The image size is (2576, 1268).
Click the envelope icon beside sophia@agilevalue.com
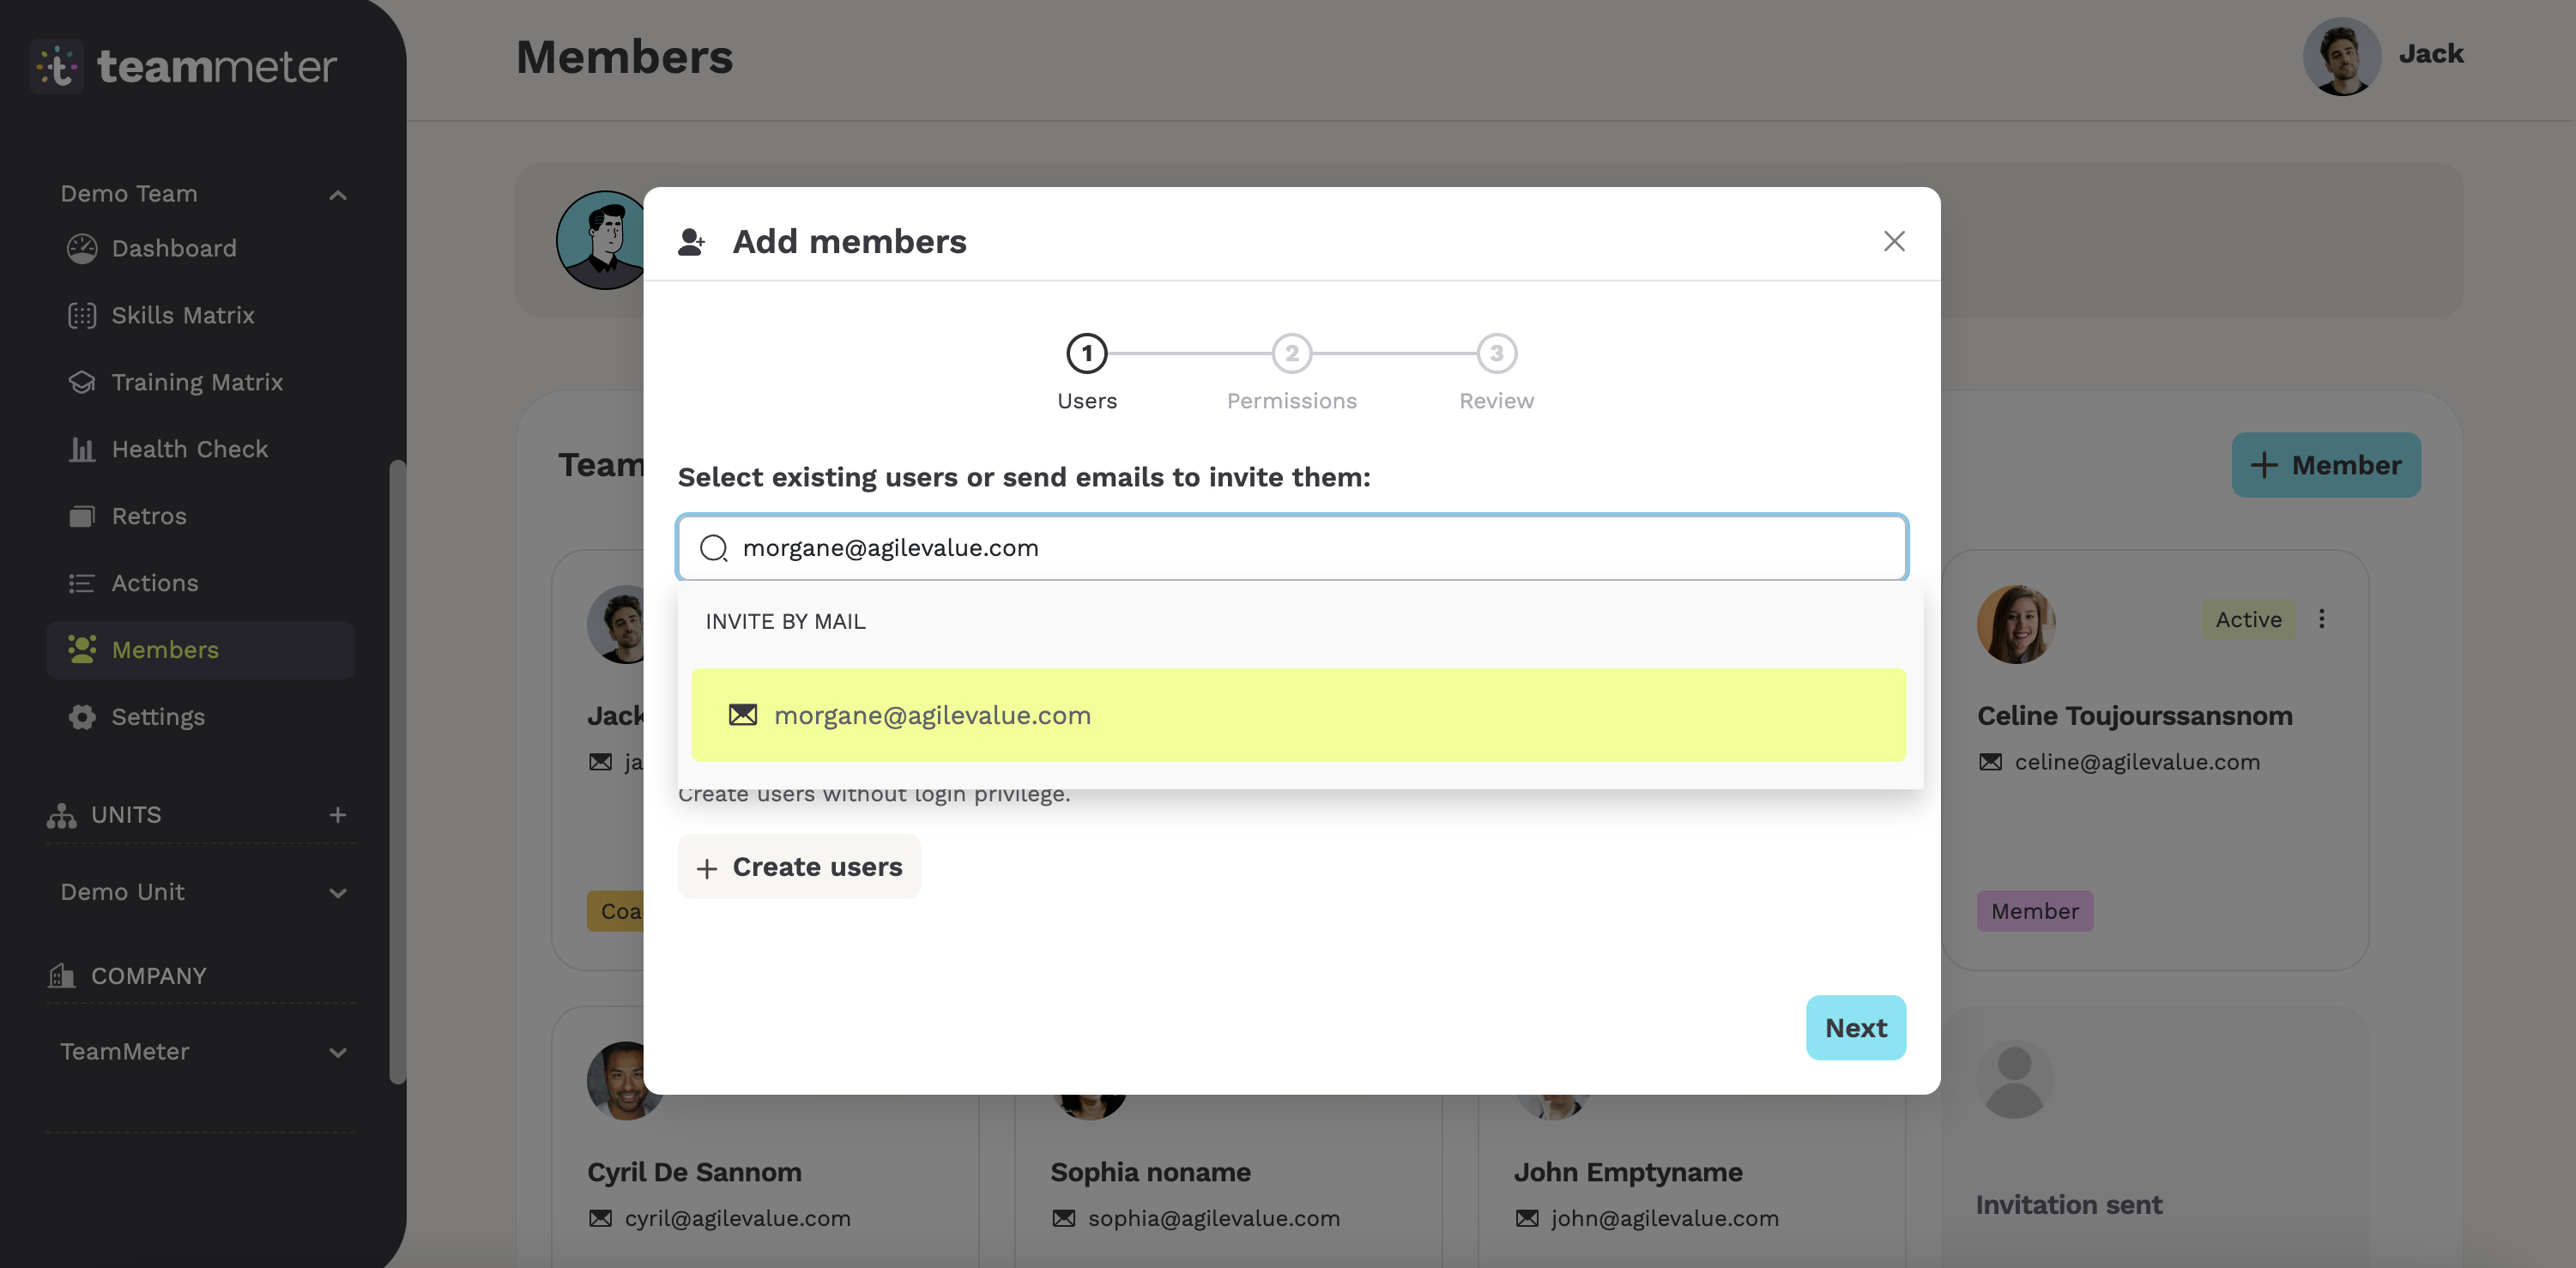(1064, 1218)
